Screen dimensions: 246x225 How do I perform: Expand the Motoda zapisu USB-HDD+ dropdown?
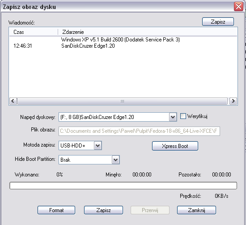(x=98, y=146)
